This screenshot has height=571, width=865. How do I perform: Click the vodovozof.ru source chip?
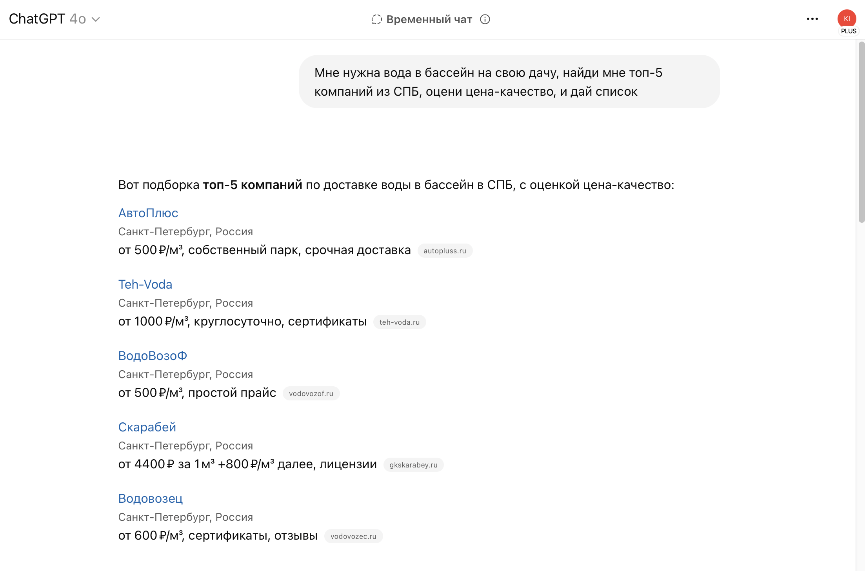[311, 394]
